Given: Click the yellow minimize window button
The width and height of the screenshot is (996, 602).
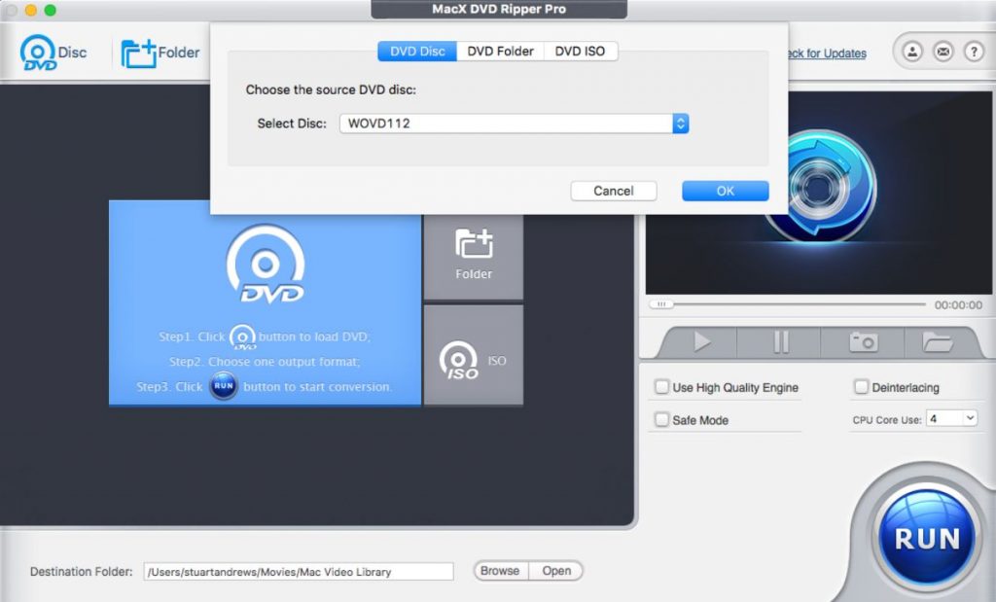Looking at the screenshot, I should [30, 10].
